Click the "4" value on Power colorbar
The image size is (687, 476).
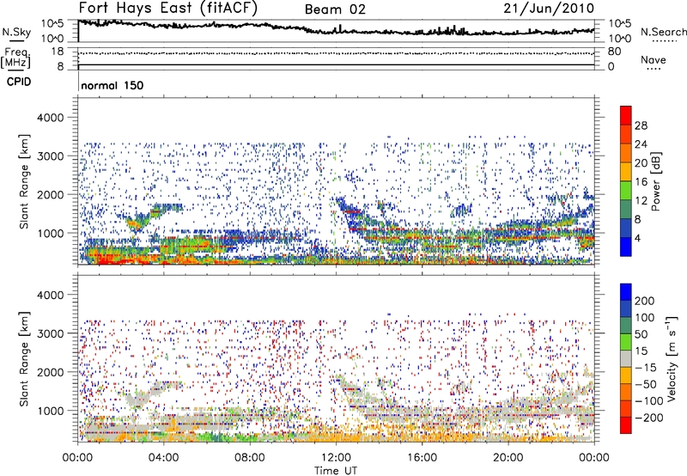tap(637, 239)
